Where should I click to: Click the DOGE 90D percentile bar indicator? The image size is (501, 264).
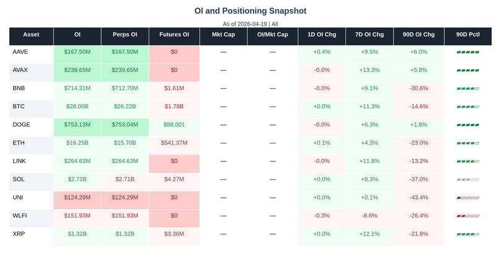coord(468,125)
